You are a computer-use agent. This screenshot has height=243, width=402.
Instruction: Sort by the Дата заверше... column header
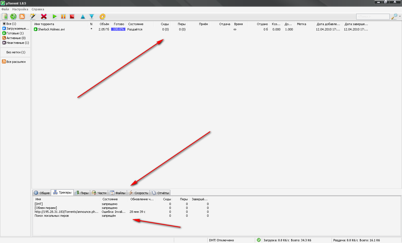click(x=356, y=24)
